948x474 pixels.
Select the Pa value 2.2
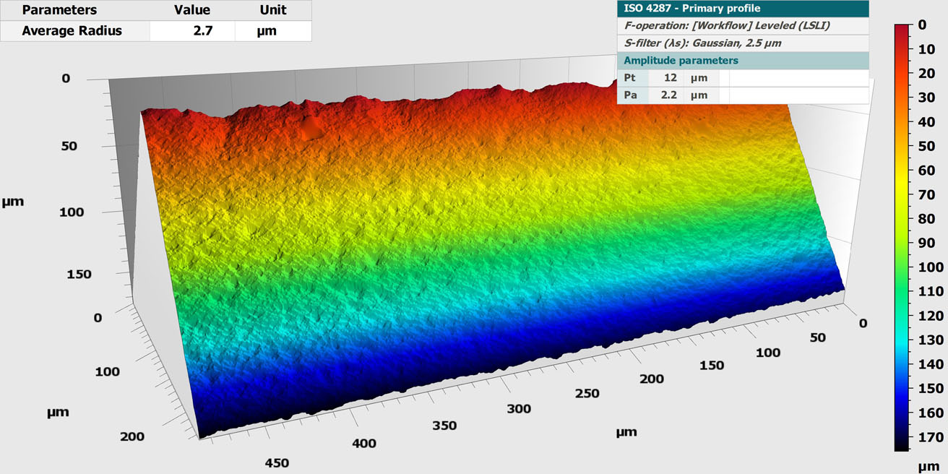point(668,95)
